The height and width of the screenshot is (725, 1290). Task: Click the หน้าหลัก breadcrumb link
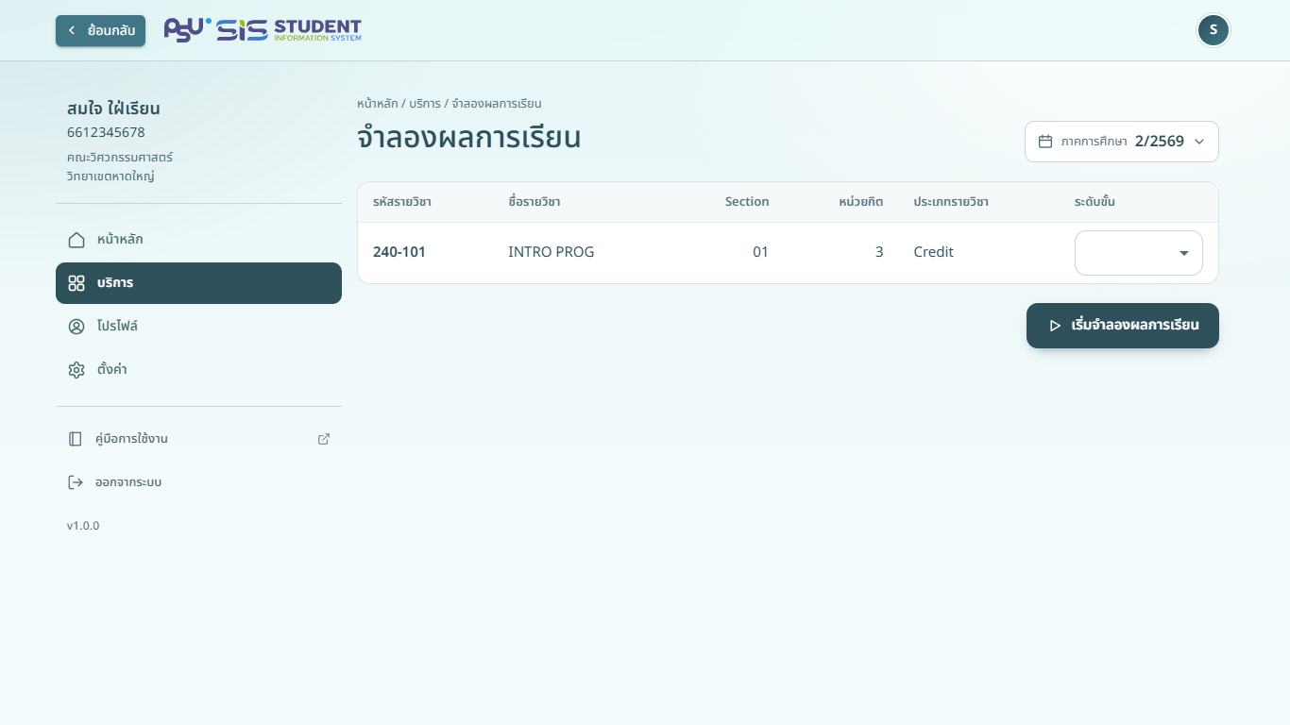pyautogui.click(x=377, y=104)
